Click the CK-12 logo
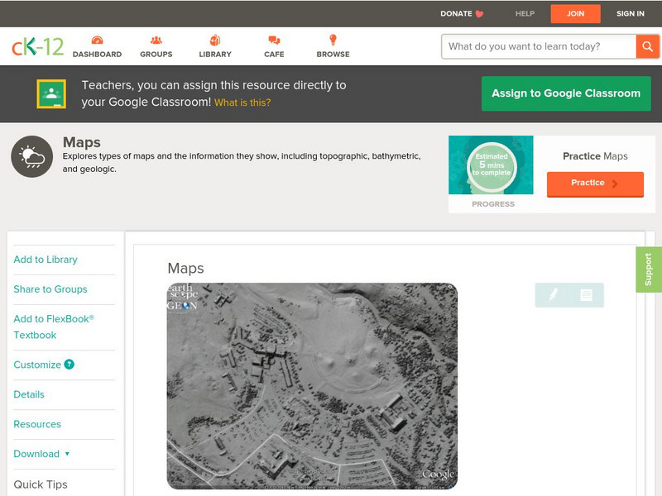Screen dimensions: 662x496 coord(37,47)
